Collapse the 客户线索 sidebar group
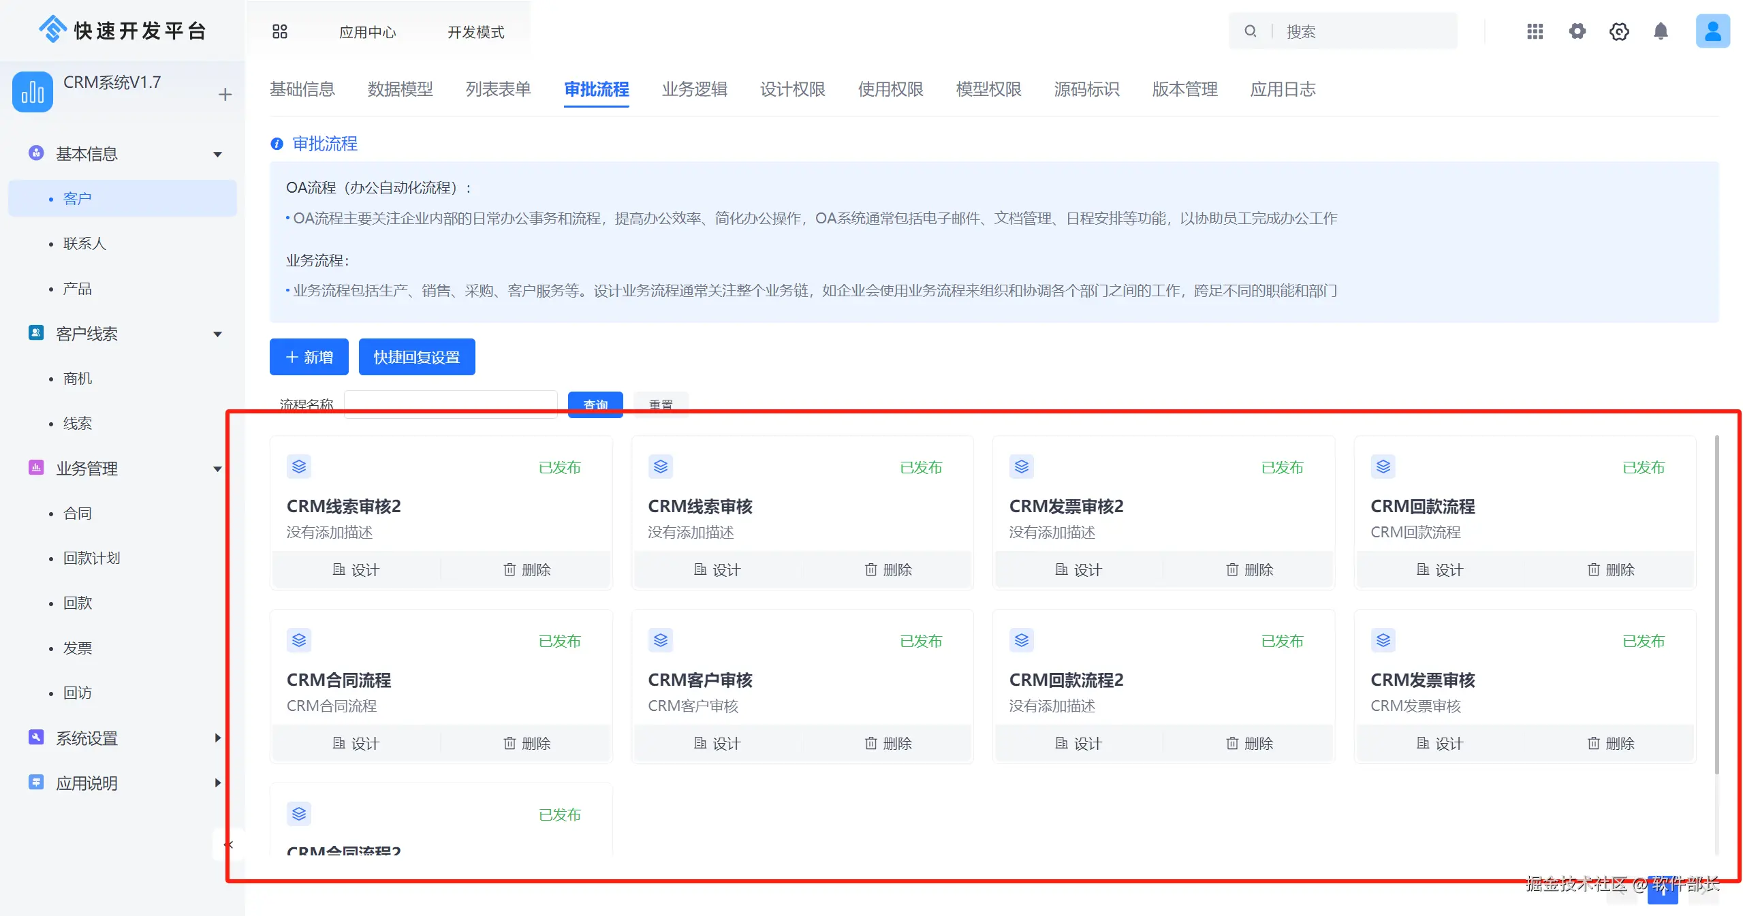The image size is (1743, 916). point(217,334)
